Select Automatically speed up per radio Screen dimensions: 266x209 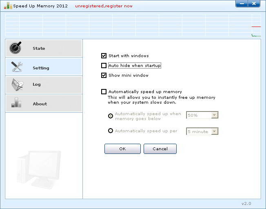point(111,131)
